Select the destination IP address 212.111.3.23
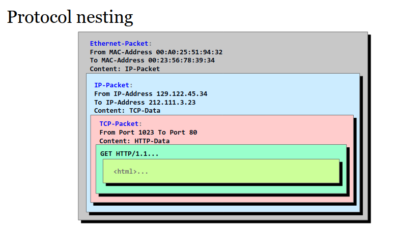Viewport: 396px width, 227px height. click(x=172, y=102)
